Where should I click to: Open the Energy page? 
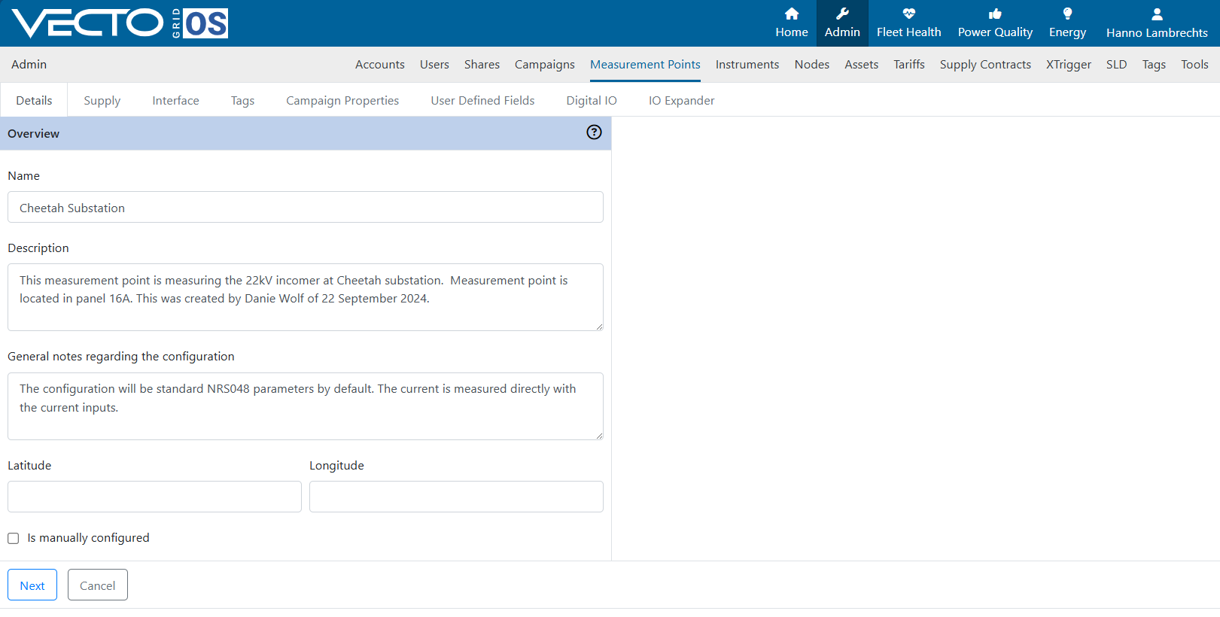(x=1067, y=23)
